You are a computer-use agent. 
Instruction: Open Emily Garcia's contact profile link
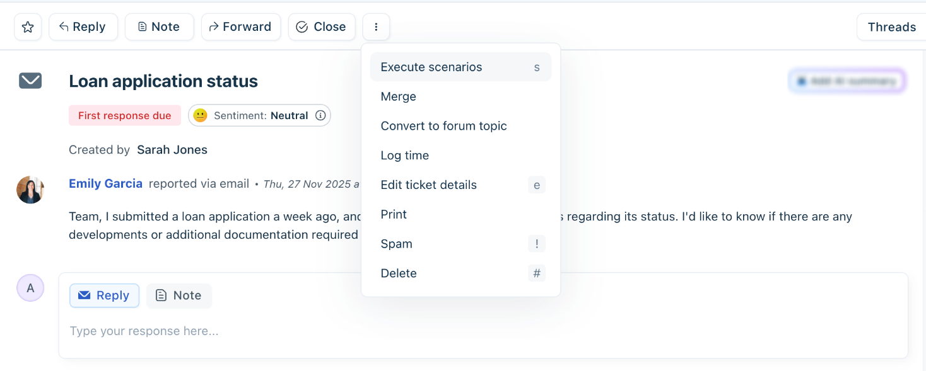pos(105,184)
